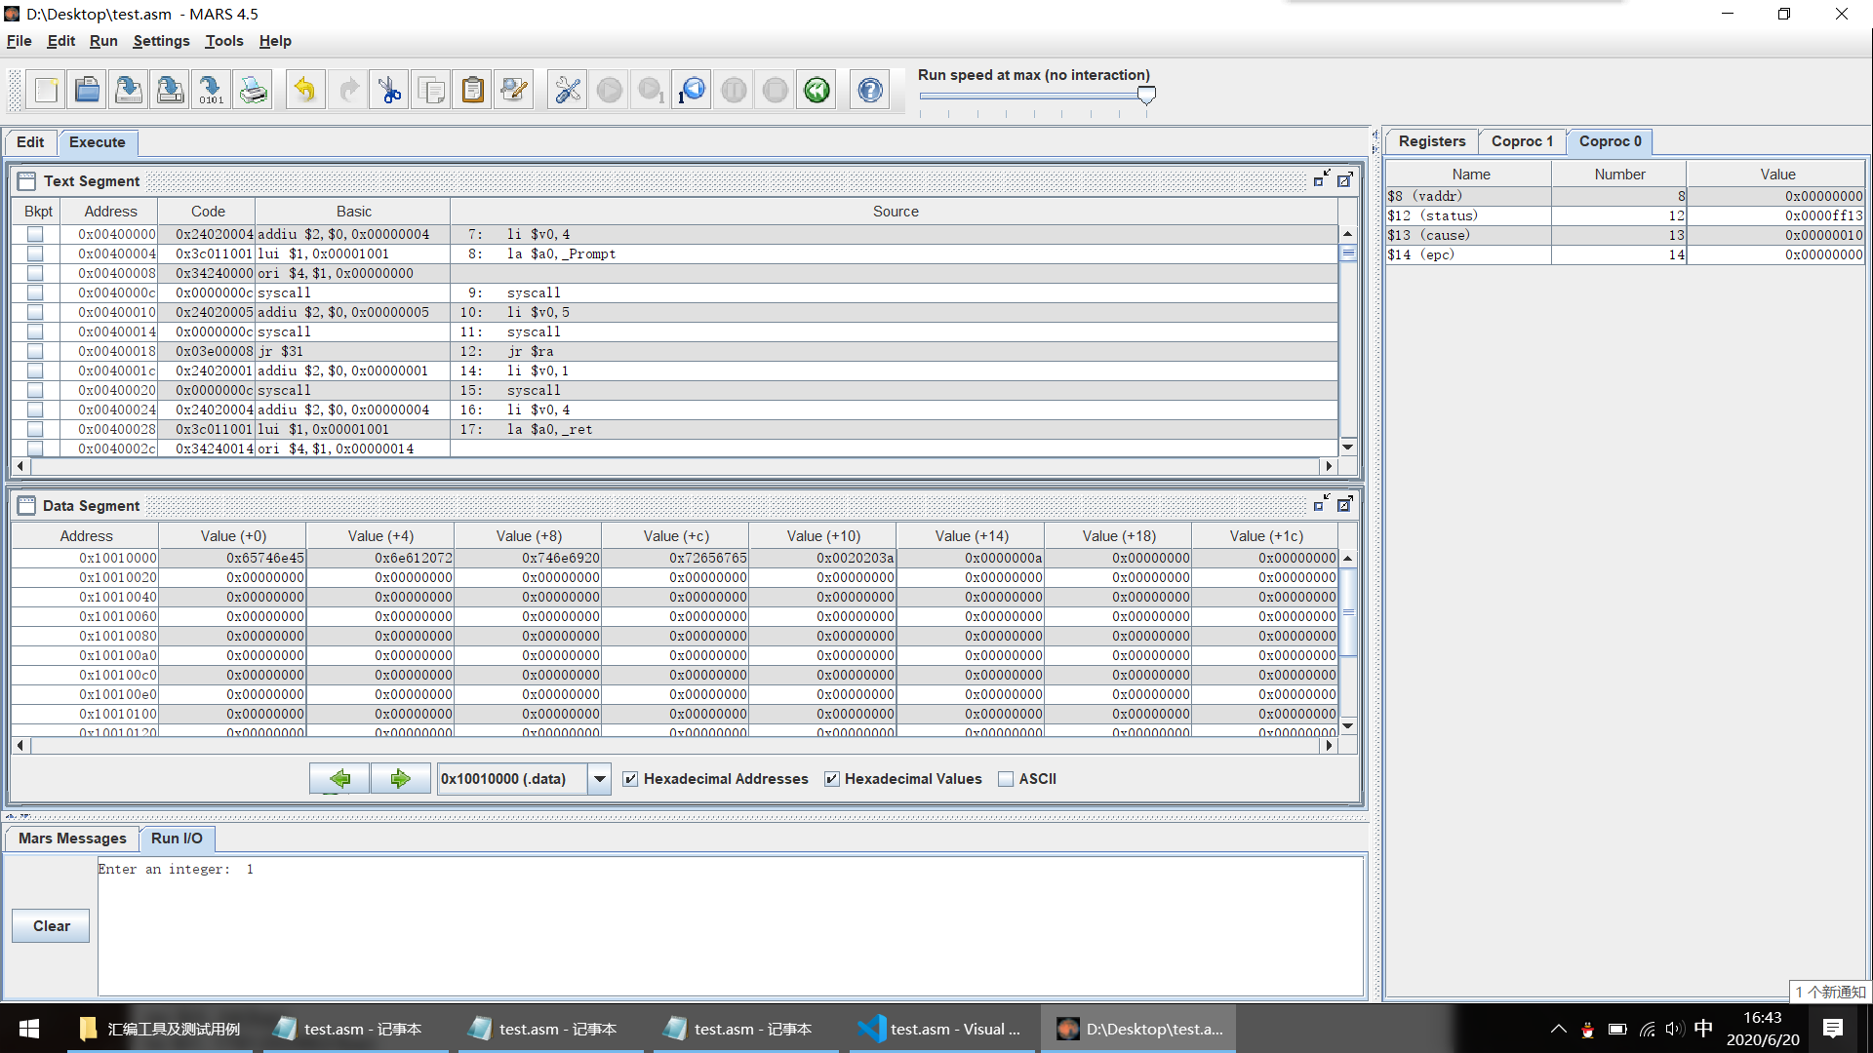Open the Settings menu
Image resolution: width=1873 pixels, height=1053 pixels.
161,41
